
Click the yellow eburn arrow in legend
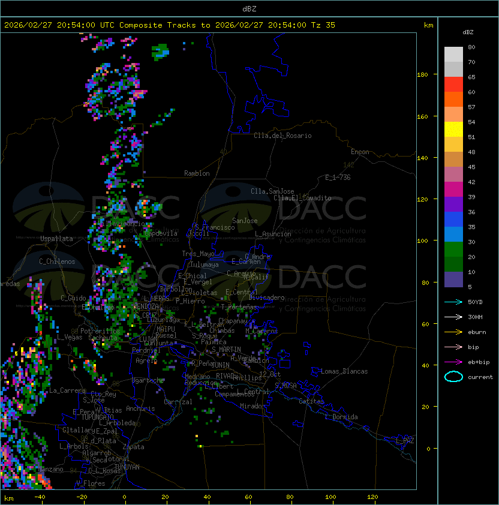(x=453, y=332)
